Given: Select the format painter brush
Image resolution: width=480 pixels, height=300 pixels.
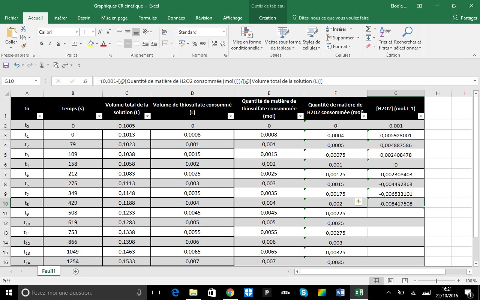Looking at the screenshot, I should tap(23, 46).
